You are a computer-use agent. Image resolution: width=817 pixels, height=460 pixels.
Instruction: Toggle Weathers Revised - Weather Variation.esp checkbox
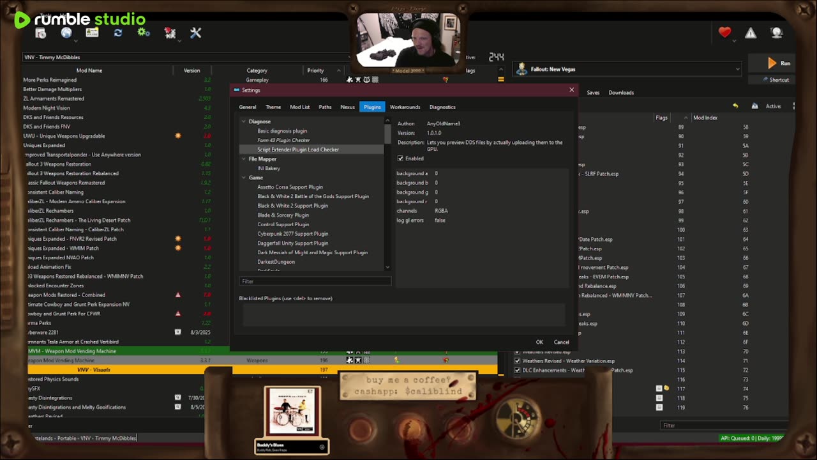517,361
